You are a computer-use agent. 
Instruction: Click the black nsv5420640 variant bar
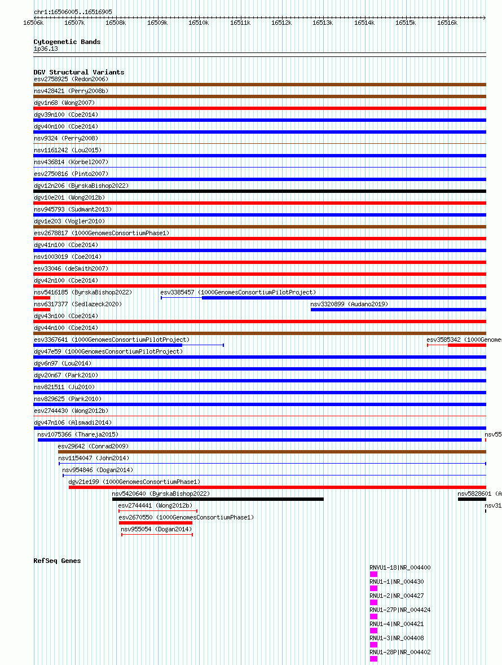point(218,500)
